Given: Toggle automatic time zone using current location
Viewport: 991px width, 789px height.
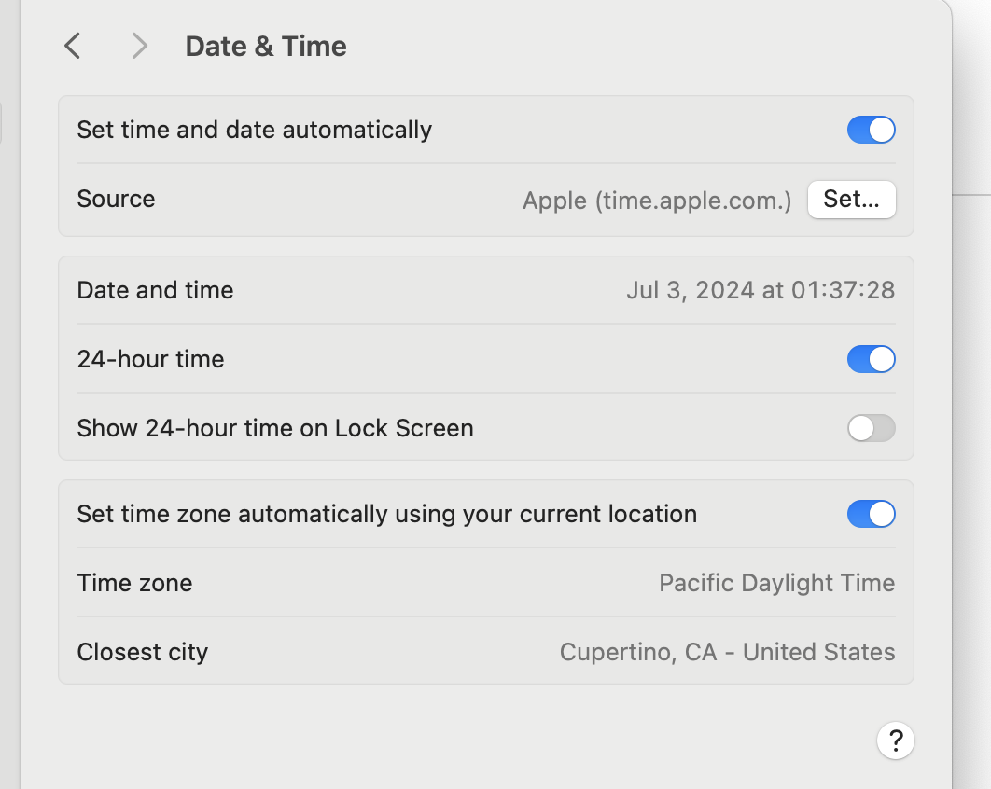Looking at the screenshot, I should point(871,514).
